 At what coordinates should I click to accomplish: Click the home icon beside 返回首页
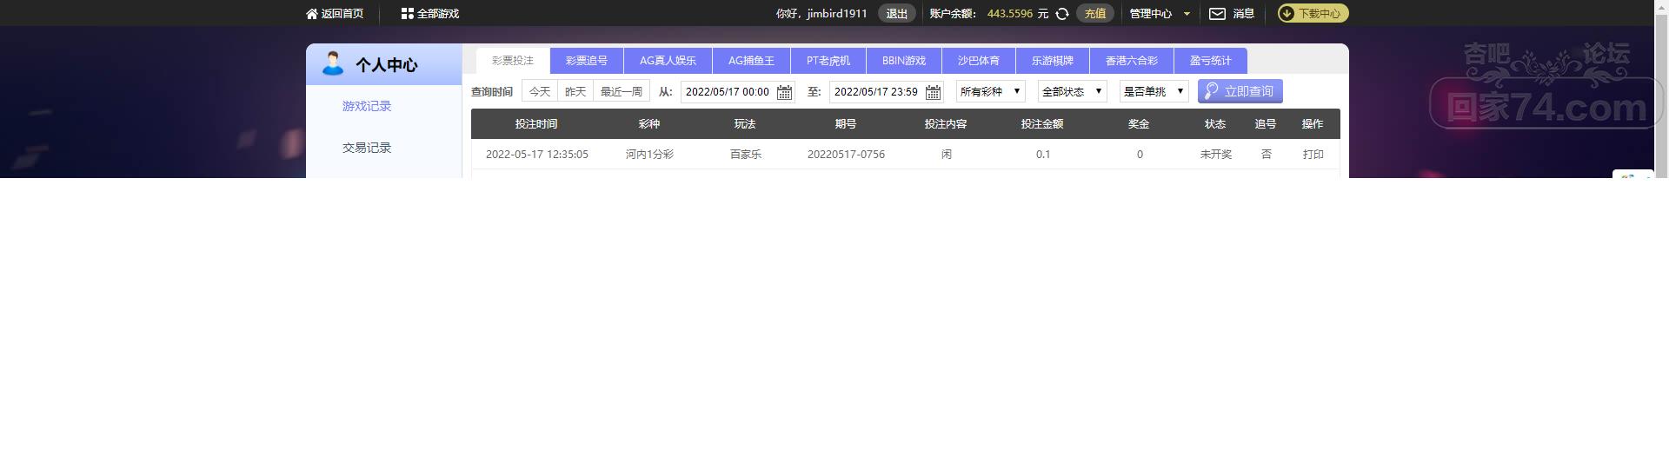coord(312,14)
